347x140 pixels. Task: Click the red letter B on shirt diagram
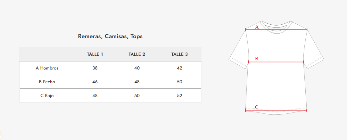pos(257,59)
